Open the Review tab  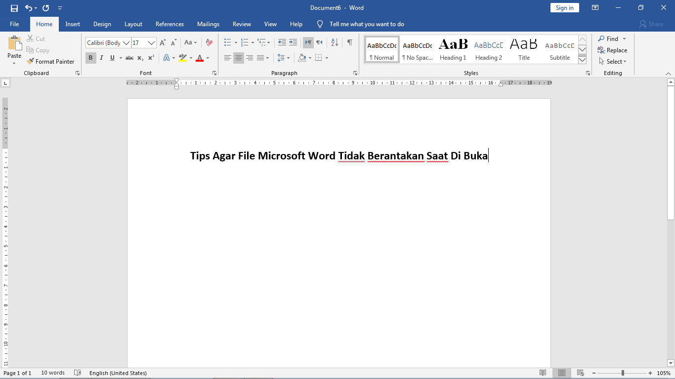pyautogui.click(x=242, y=24)
